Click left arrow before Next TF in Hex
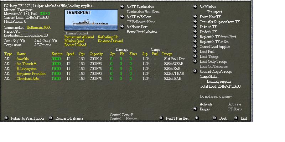Screen dimensions: 285x142 tap(161, 118)
